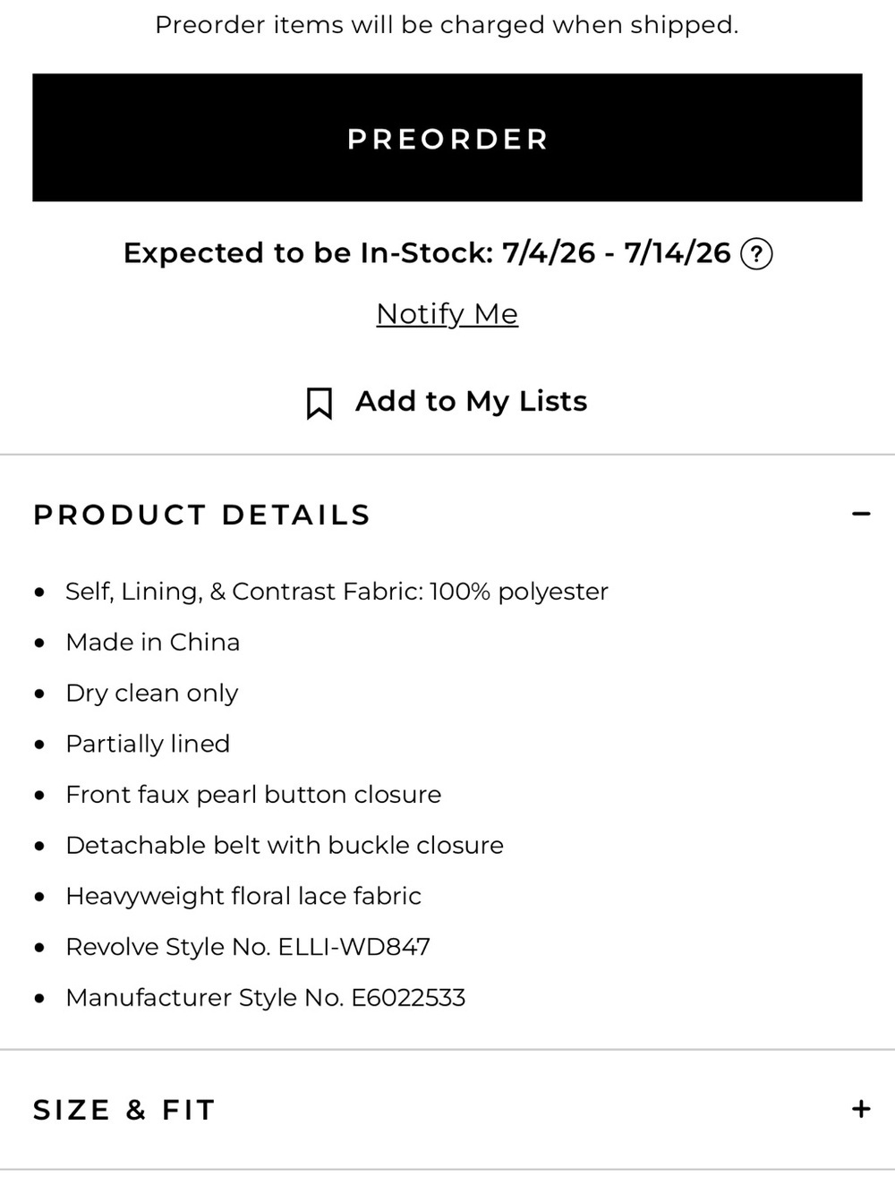Open the question mark help icon for in-stock dates
Screen dimensions: 895x1193
756,254
